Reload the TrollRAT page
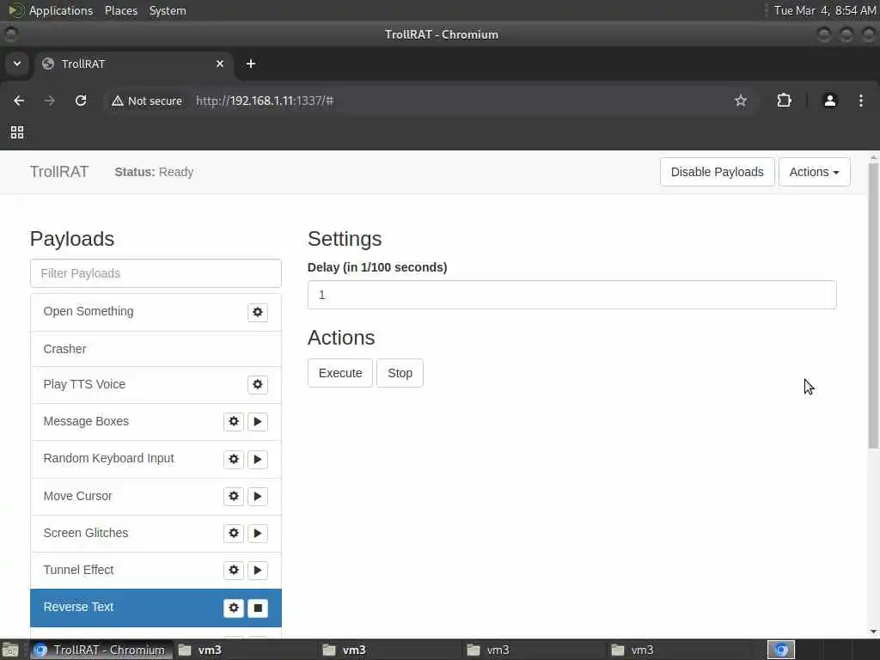Screen dimensions: 880x660 (81, 101)
